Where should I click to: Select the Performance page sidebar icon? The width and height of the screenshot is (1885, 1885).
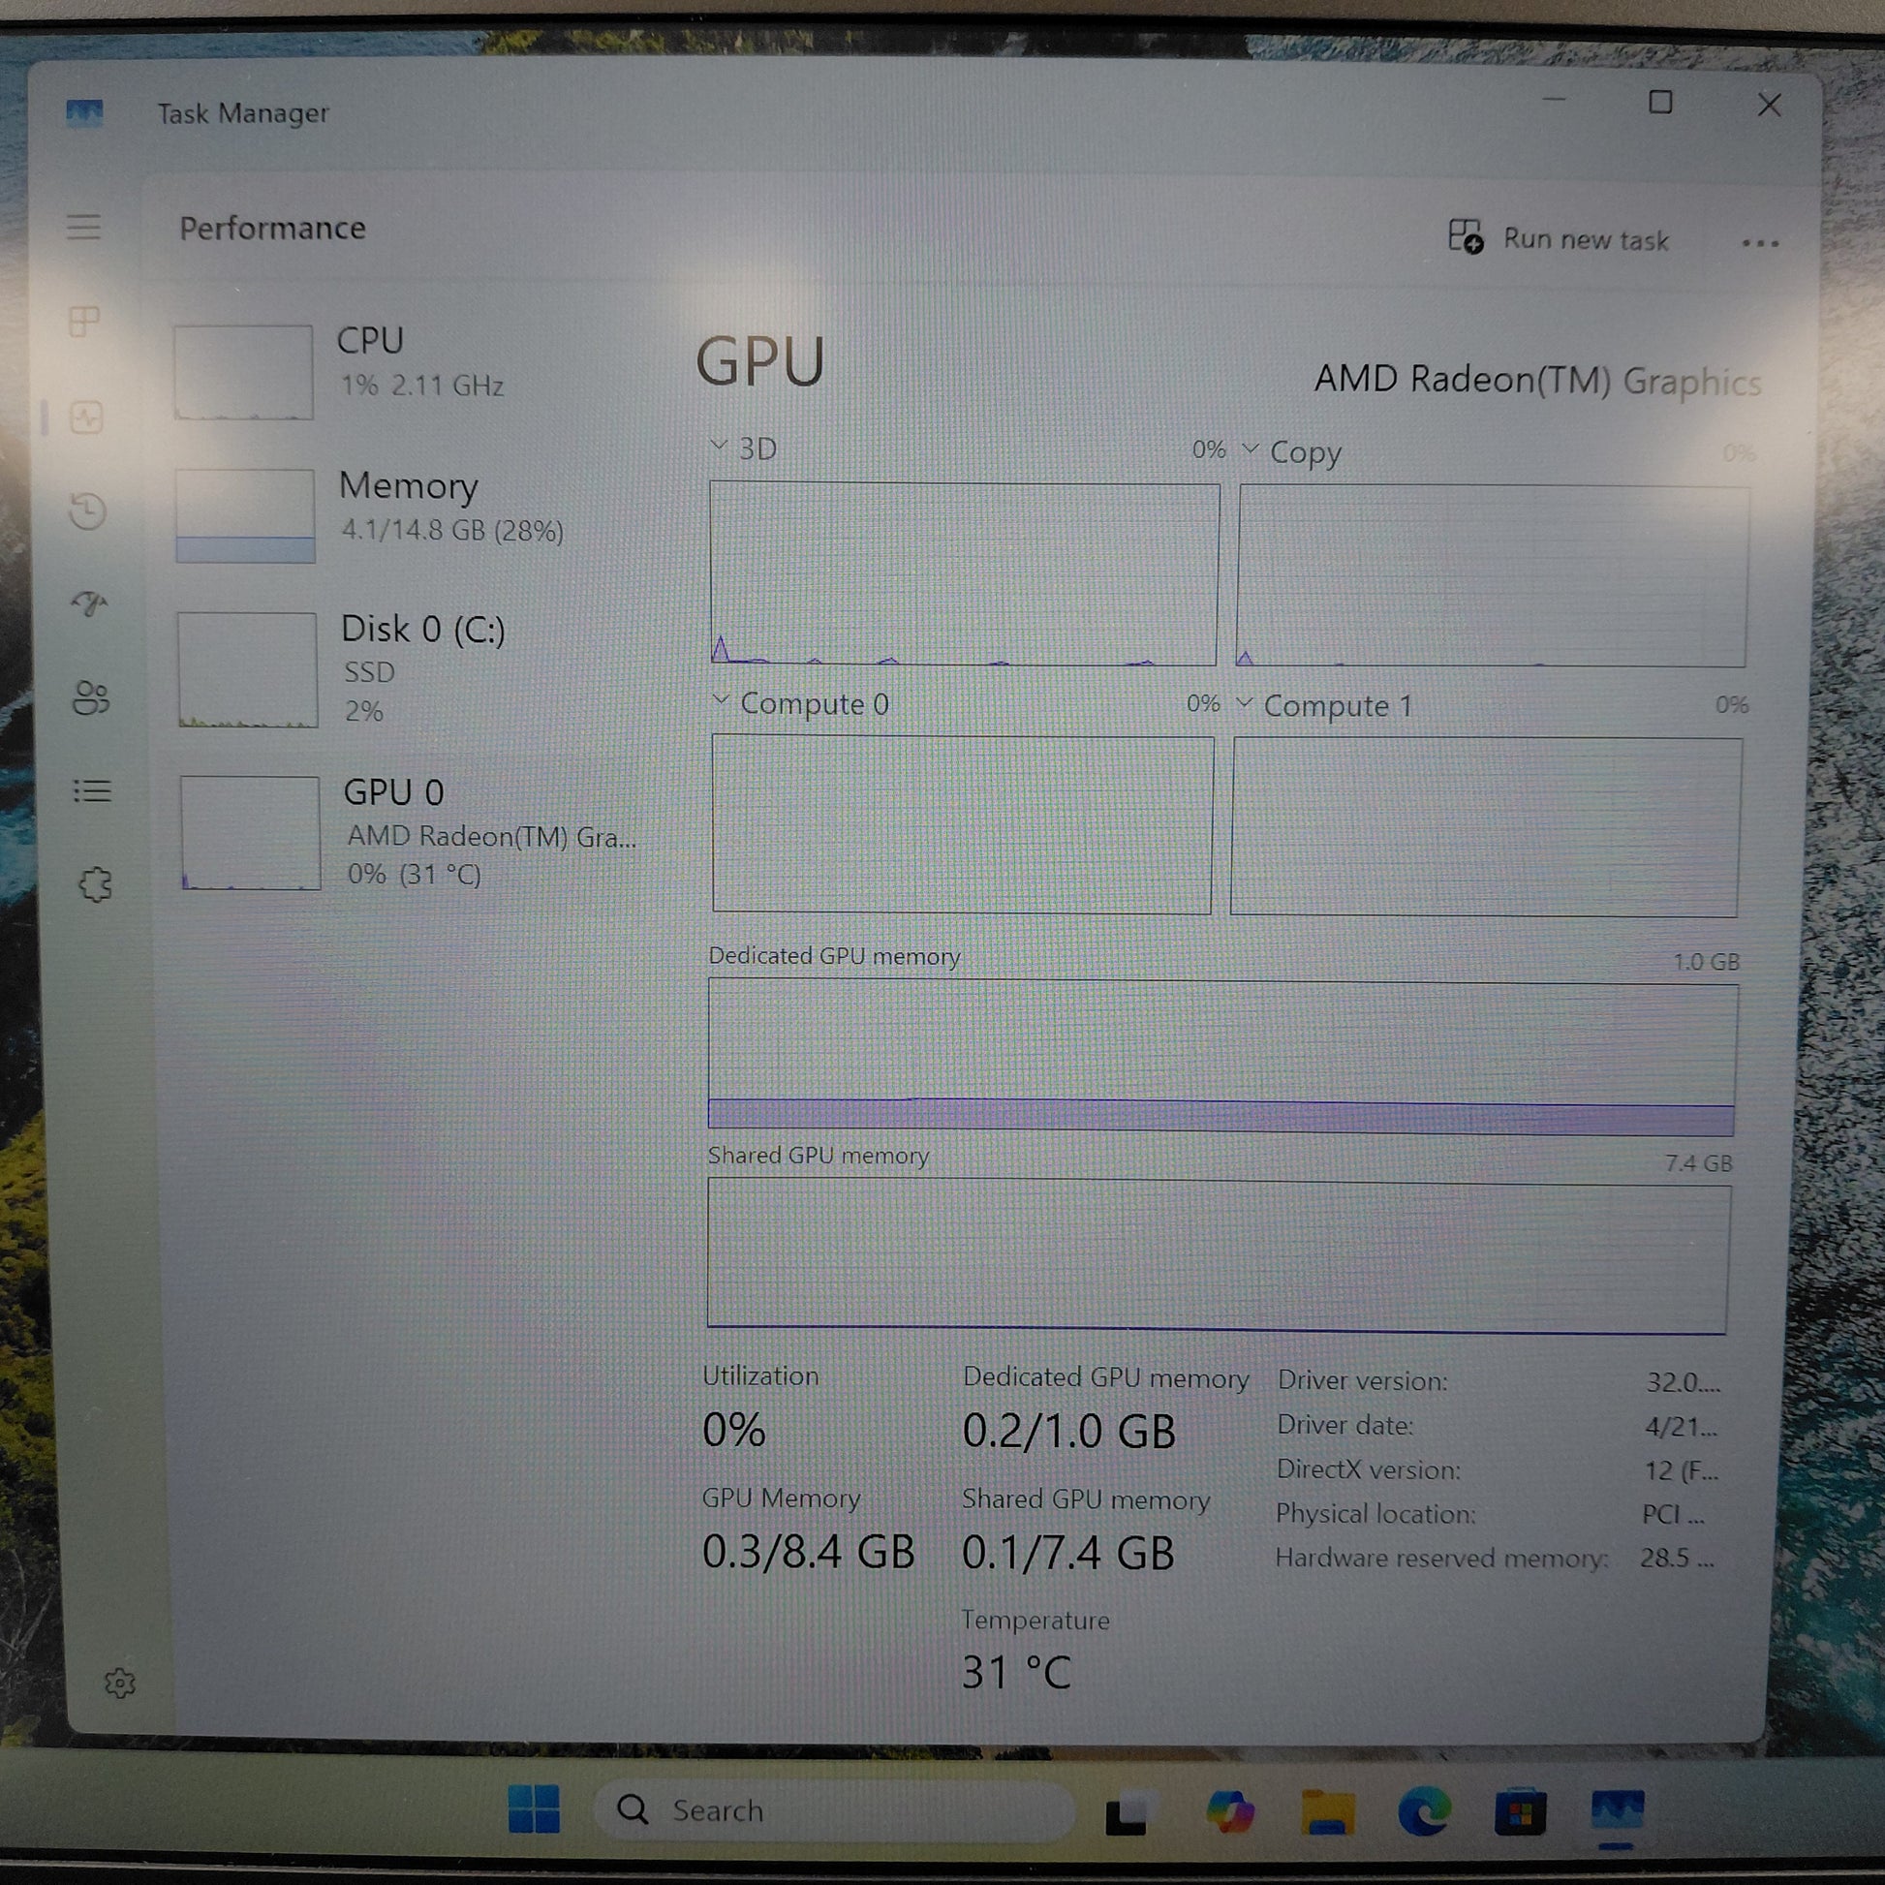click(x=87, y=418)
